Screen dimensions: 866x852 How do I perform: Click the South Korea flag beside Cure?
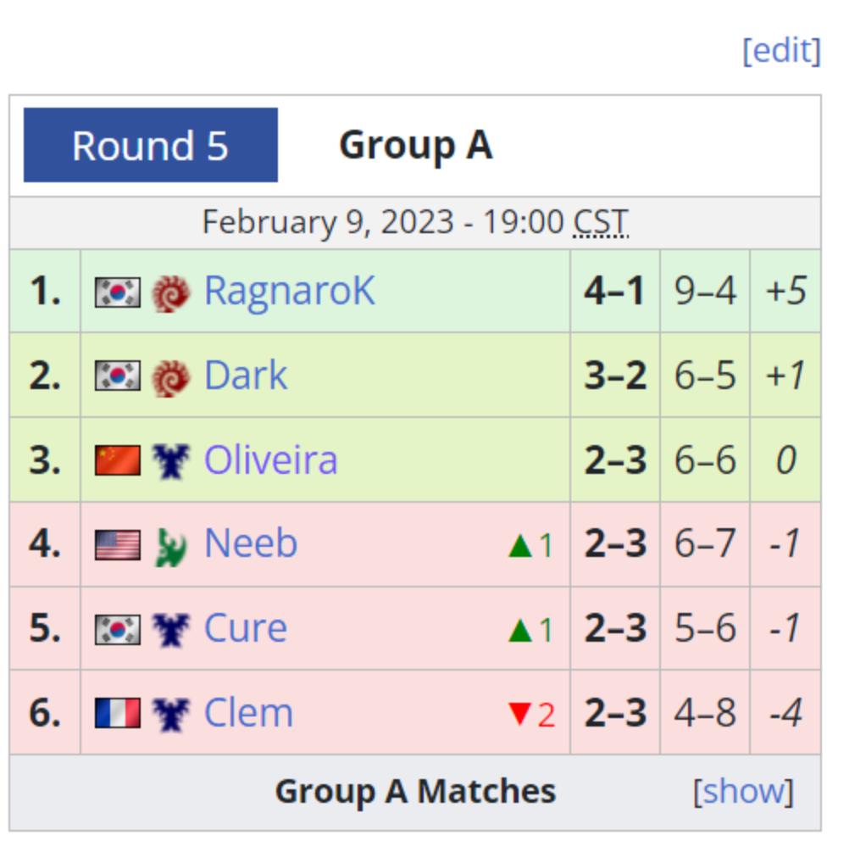click(x=117, y=629)
